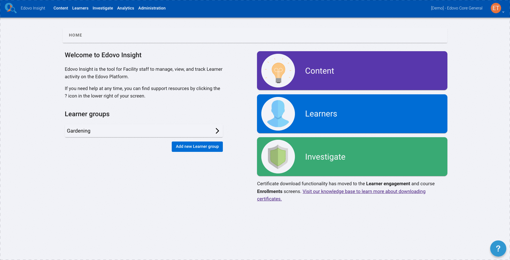Click Add new Learner group button
The image size is (510, 260).
click(197, 147)
